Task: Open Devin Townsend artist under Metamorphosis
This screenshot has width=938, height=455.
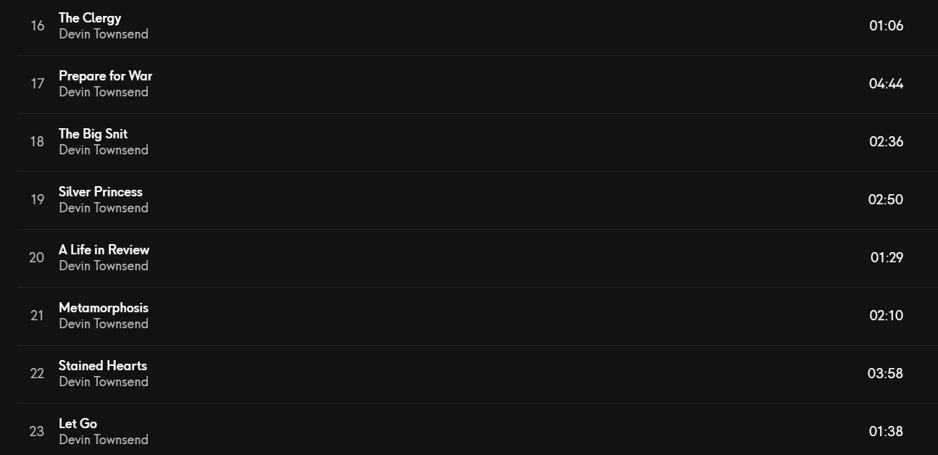Action: point(104,324)
